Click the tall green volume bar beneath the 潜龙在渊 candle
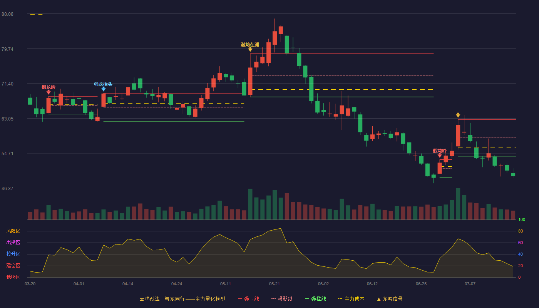Viewport: 539px width, 308px height. click(250, 204)
